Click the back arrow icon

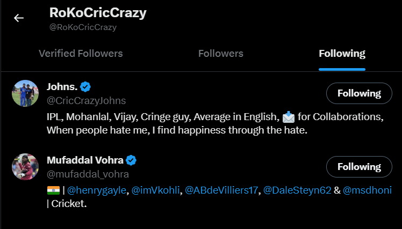[19, 18]
